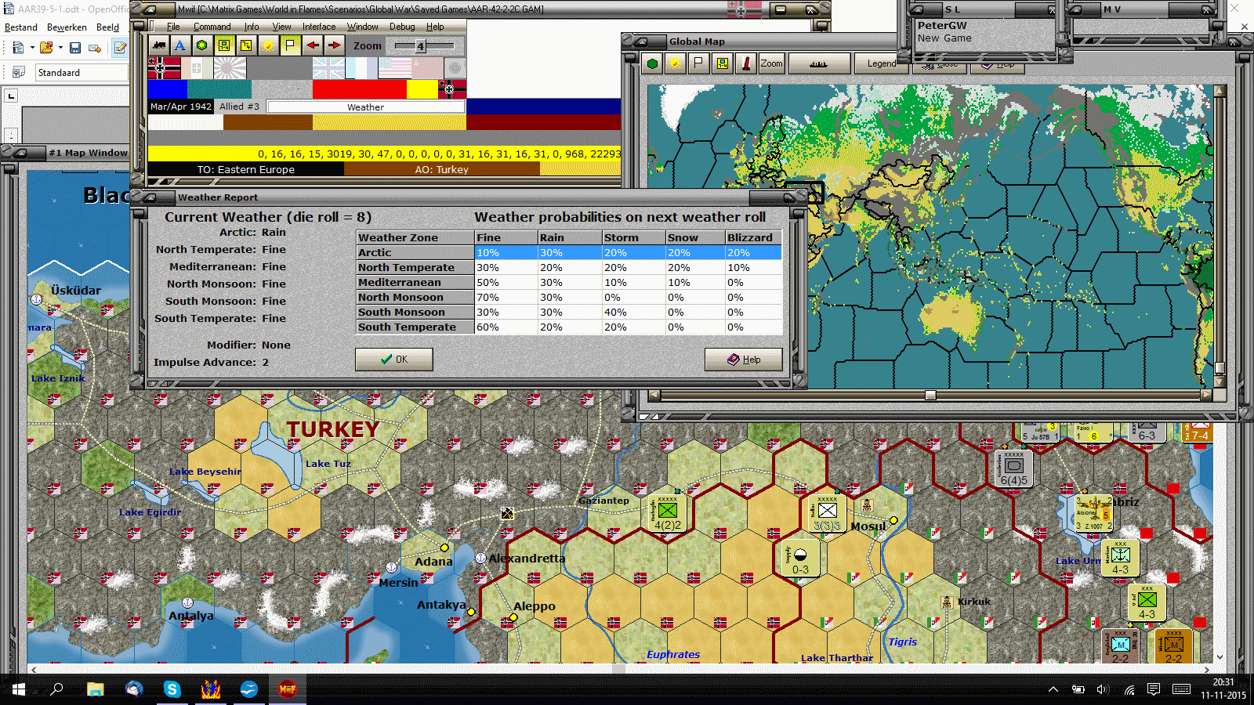Open Skype from the taskbar
The height and width of the screenshot is (705, 1254).
[172, 689]
